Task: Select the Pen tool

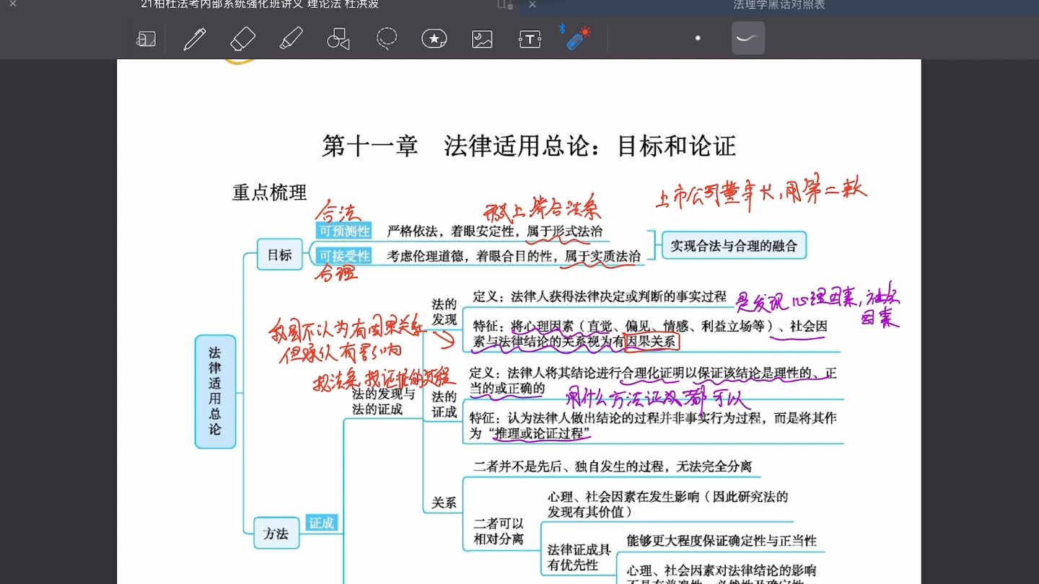Action: coord(195,39)
